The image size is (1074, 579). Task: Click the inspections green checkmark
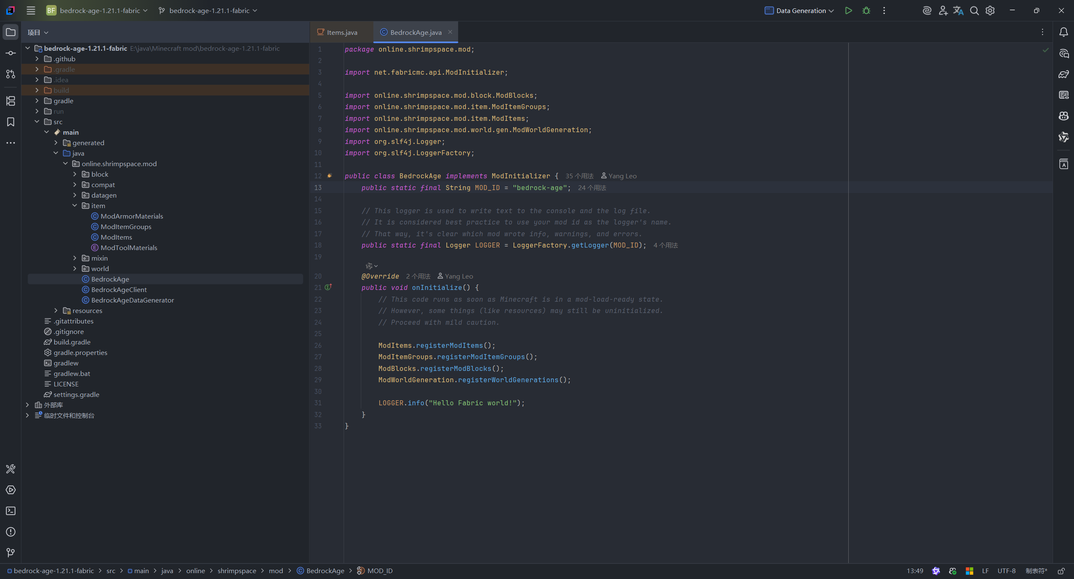point(1045,50)
